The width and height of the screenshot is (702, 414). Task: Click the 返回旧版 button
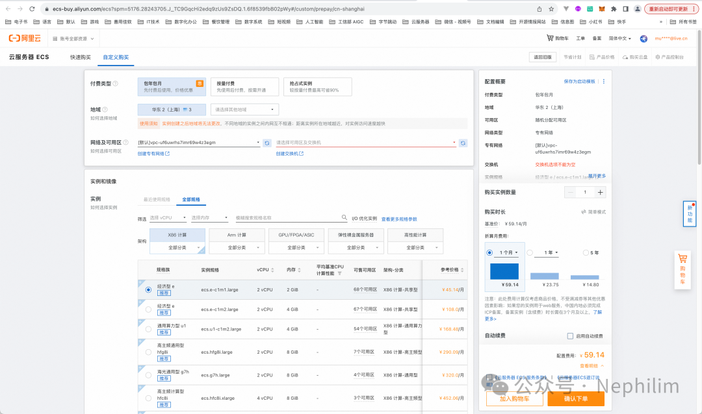(543, 57)
